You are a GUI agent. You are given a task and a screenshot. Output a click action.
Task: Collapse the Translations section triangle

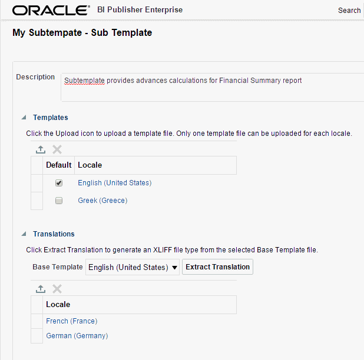pos(24,234)
